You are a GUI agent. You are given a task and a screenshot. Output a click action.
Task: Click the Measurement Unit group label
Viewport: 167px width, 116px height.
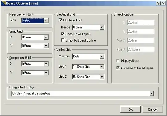point(21,14)
